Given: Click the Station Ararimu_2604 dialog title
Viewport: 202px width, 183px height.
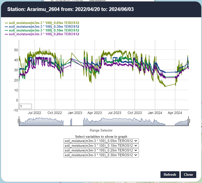Looking at the screenshot, I should pos(71,9).
